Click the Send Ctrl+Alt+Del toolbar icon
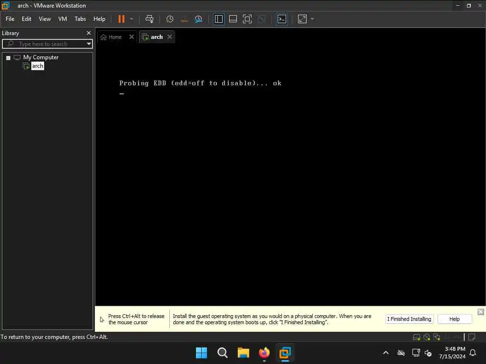The width and height of the screenshot is (486, 364). (150, 19)
